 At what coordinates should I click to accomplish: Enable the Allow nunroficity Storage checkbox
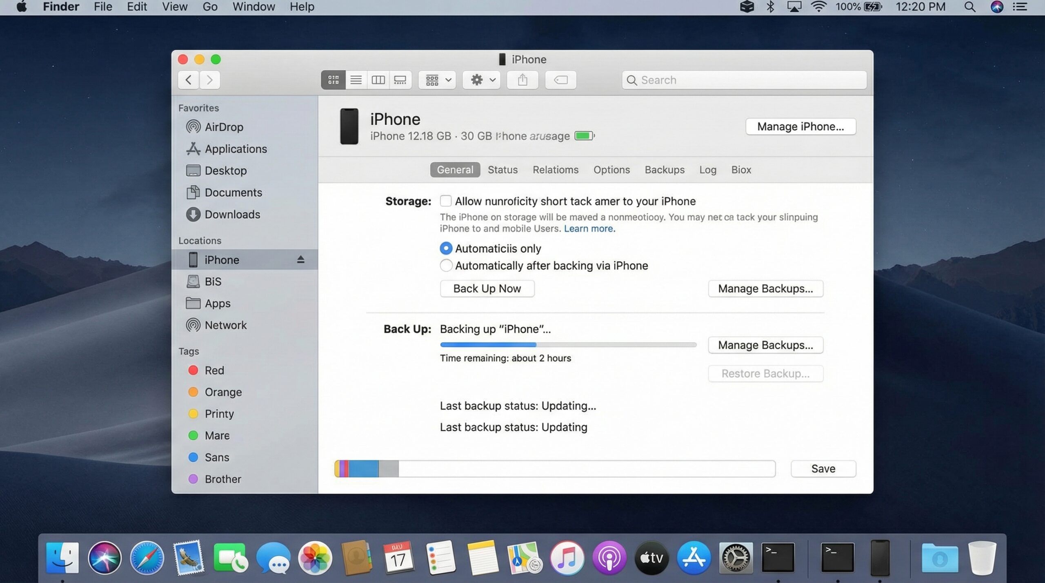point(446,201)
